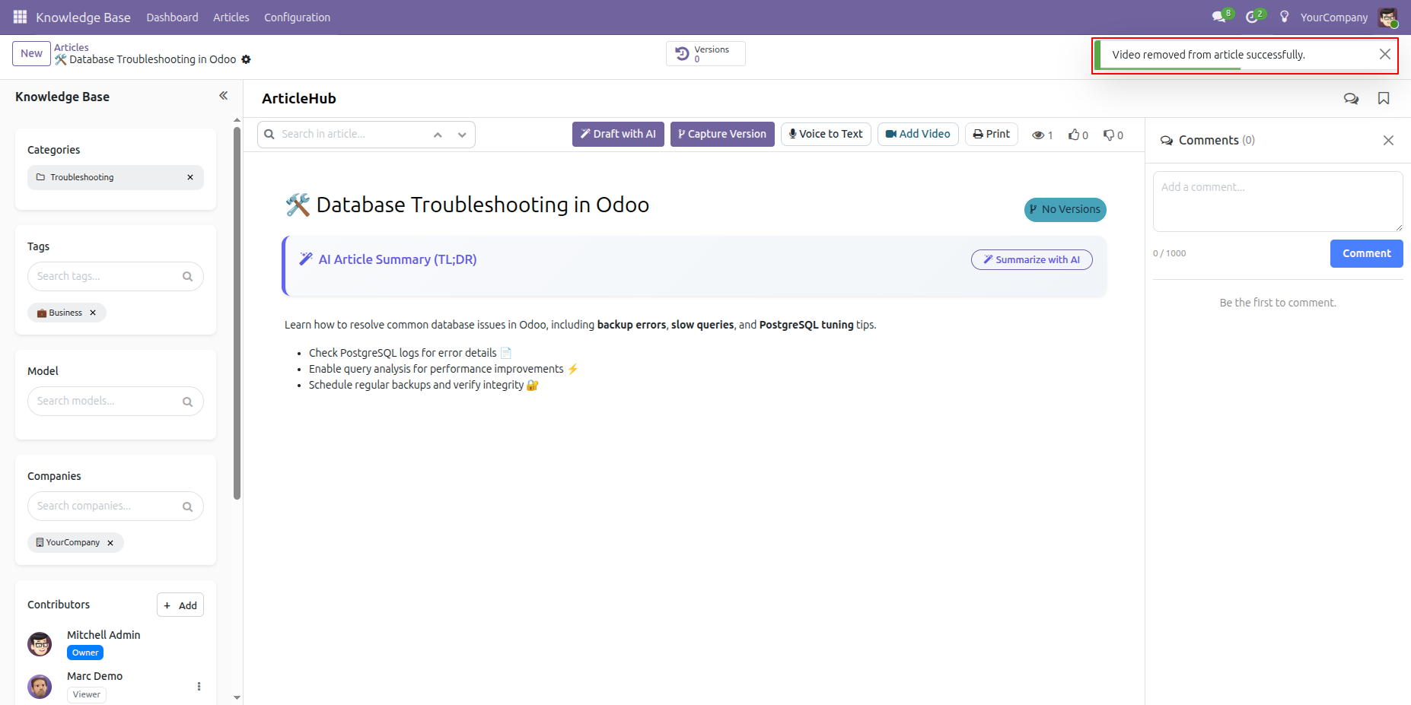1411x705 pixels.
Task: Focus the Search companies field
Action: point(116,507)
